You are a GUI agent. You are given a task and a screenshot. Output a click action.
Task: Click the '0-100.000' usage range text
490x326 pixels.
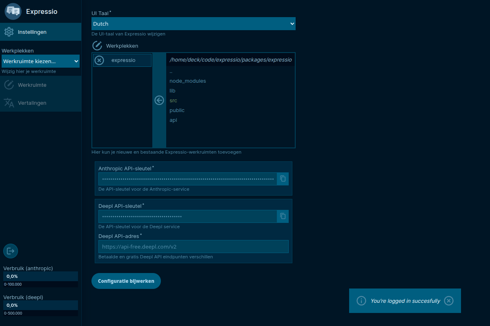click(13, 284)
